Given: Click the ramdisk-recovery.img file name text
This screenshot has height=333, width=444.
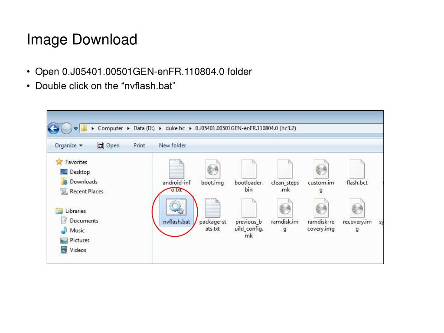Looking at the screenshot, I should pos(321,225).
